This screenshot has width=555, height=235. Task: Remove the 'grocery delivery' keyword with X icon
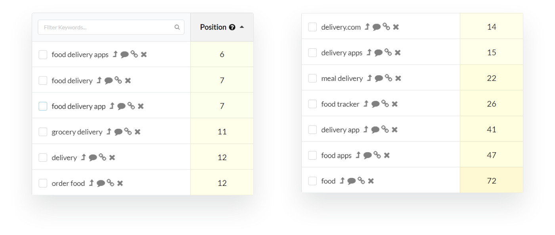138,132
